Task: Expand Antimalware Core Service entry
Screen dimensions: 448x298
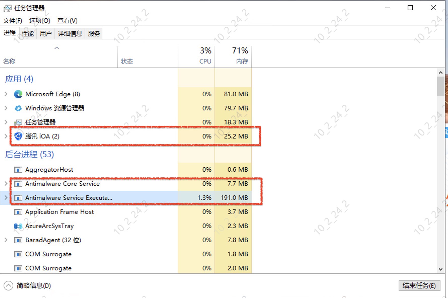Action: [x=6, y=184]
